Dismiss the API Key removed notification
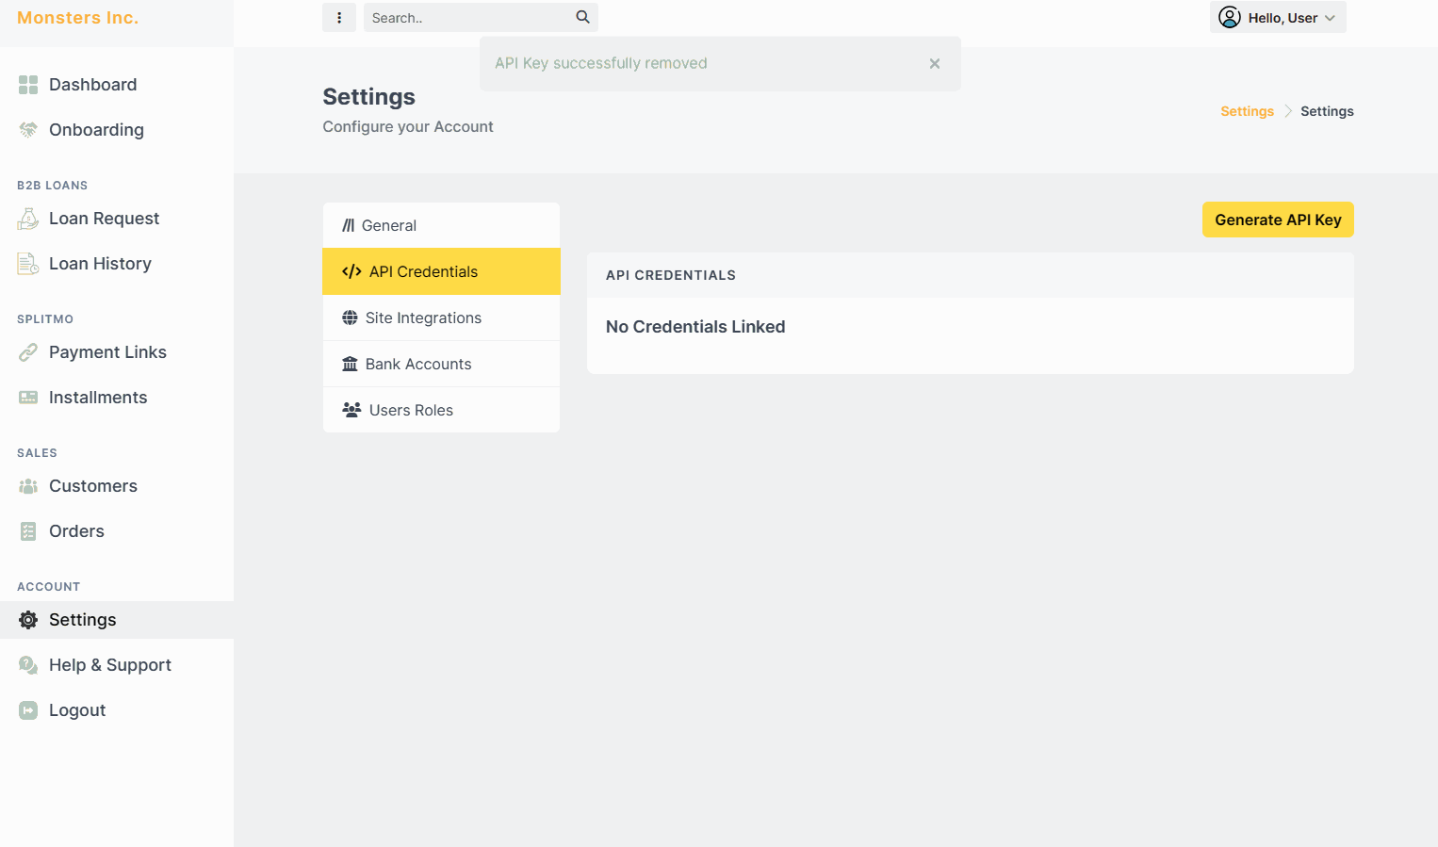Viewport: 1438px width, 847px height. [x=934, y=63]
